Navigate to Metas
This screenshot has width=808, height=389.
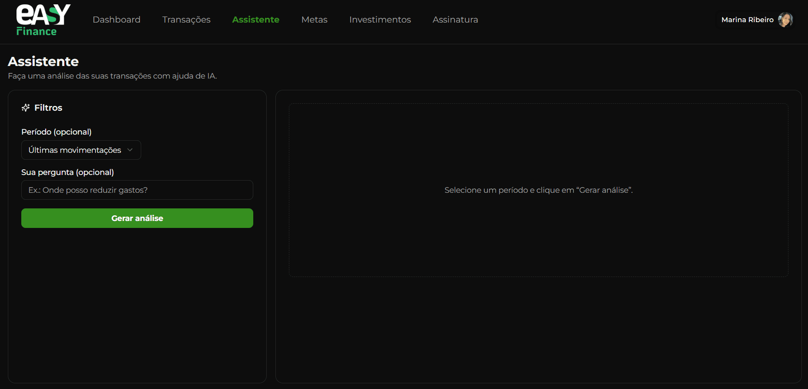click(314, 20)
